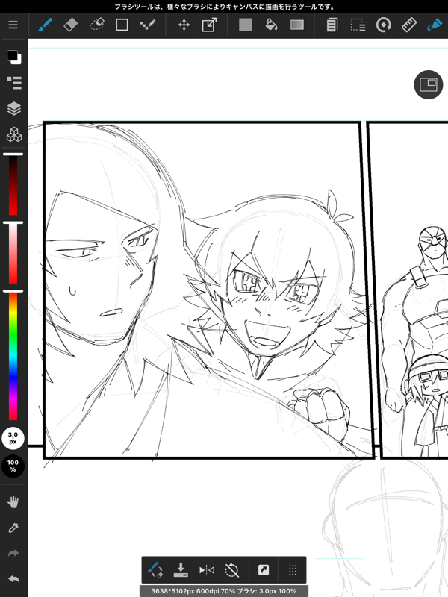Open the hamburger main menu

pos(13,25)
